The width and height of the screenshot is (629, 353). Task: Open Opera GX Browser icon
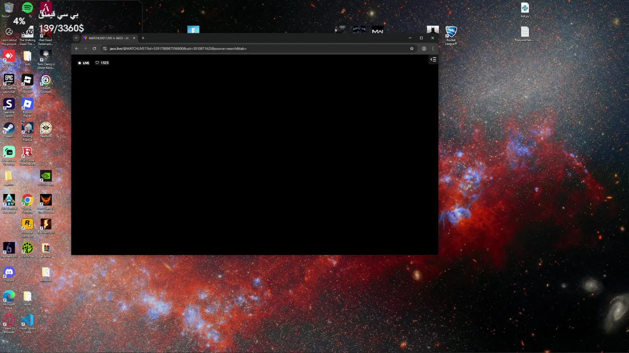(9, 324)
